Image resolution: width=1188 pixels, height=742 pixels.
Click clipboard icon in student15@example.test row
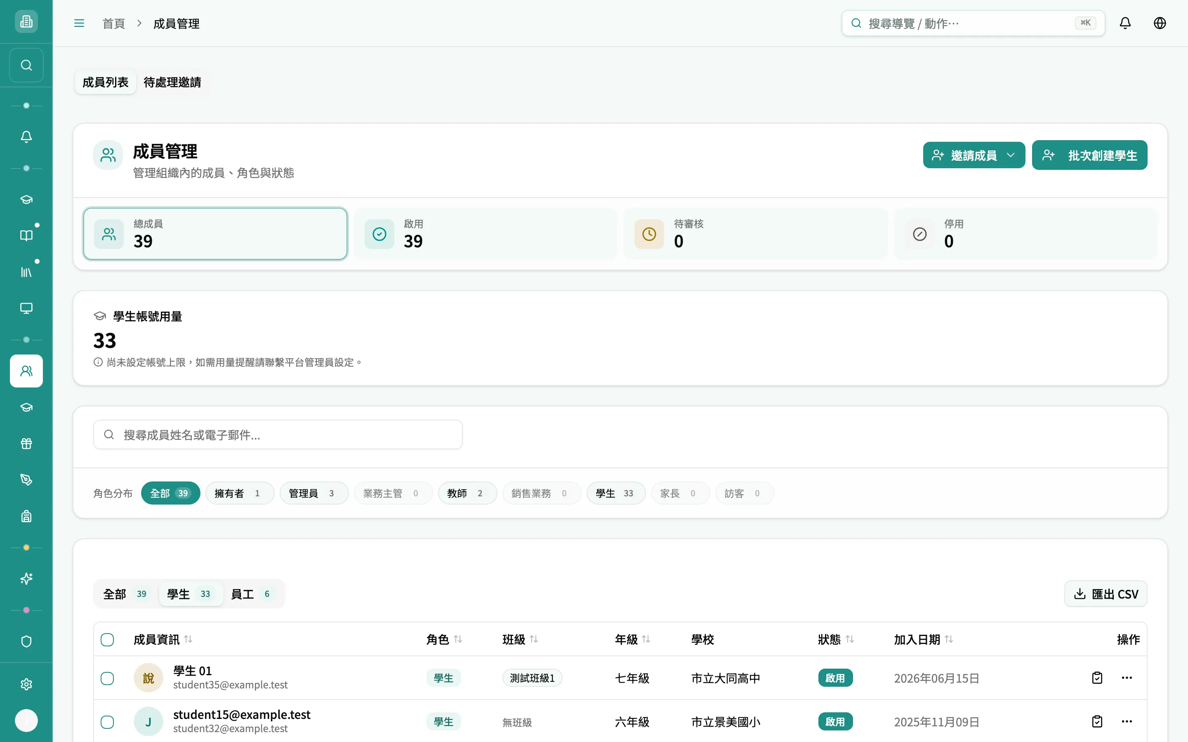(1097, 721)
